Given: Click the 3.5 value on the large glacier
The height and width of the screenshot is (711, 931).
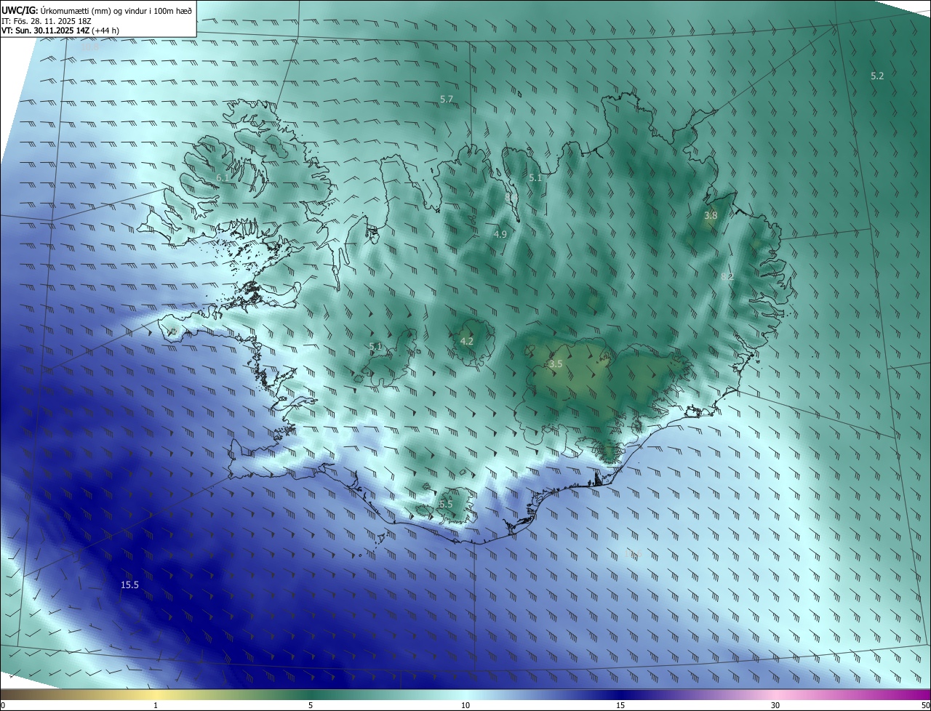Looking at the screenshot, I should pos(556,363).
